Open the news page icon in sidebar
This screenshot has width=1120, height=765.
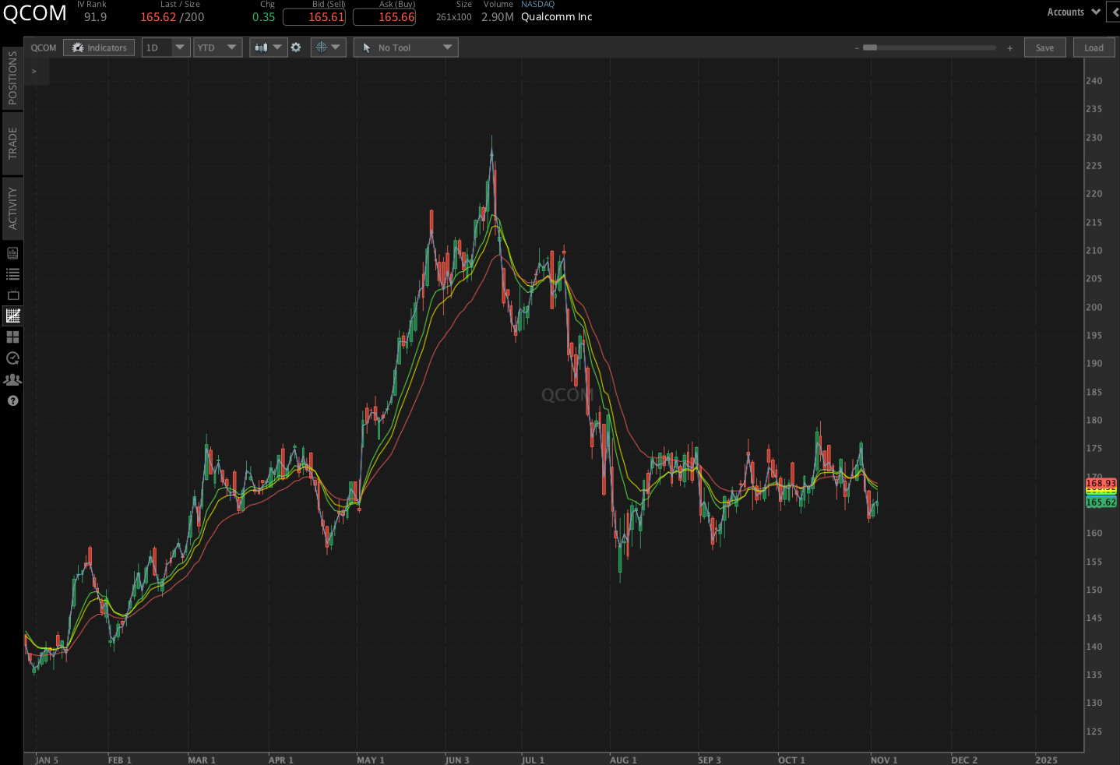12,253
